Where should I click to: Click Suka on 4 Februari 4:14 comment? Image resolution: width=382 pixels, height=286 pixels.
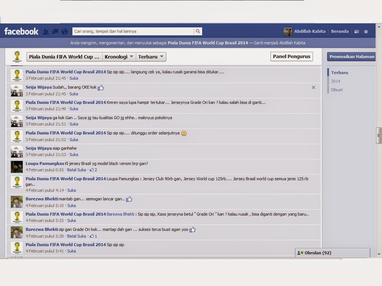[71, 190]
